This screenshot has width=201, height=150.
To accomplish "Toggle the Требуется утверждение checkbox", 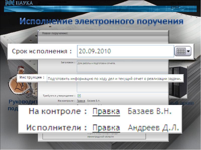I will pos(79,96).
